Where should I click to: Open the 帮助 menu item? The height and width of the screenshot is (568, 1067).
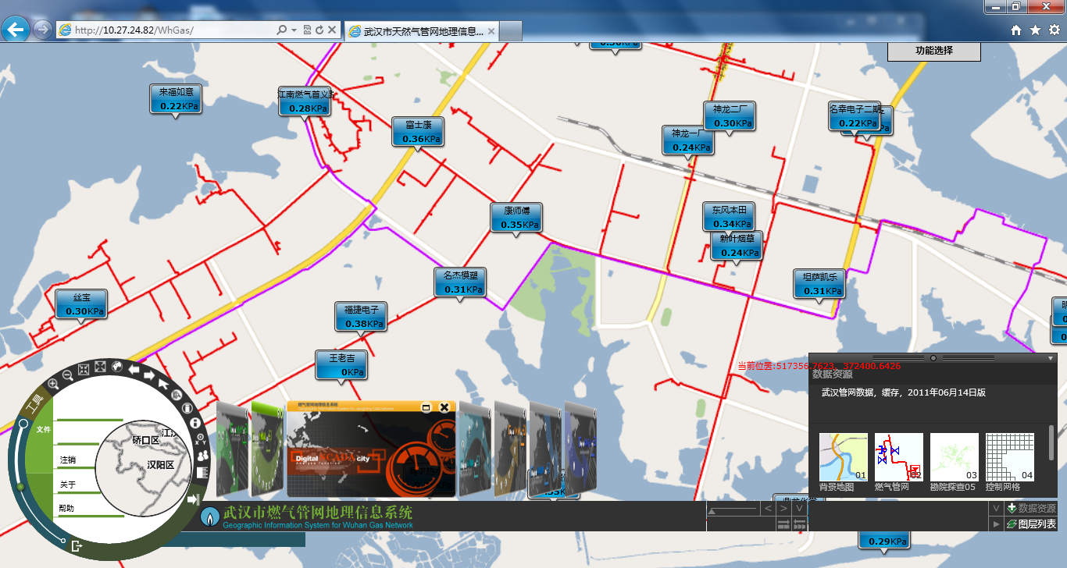(67, 509)
